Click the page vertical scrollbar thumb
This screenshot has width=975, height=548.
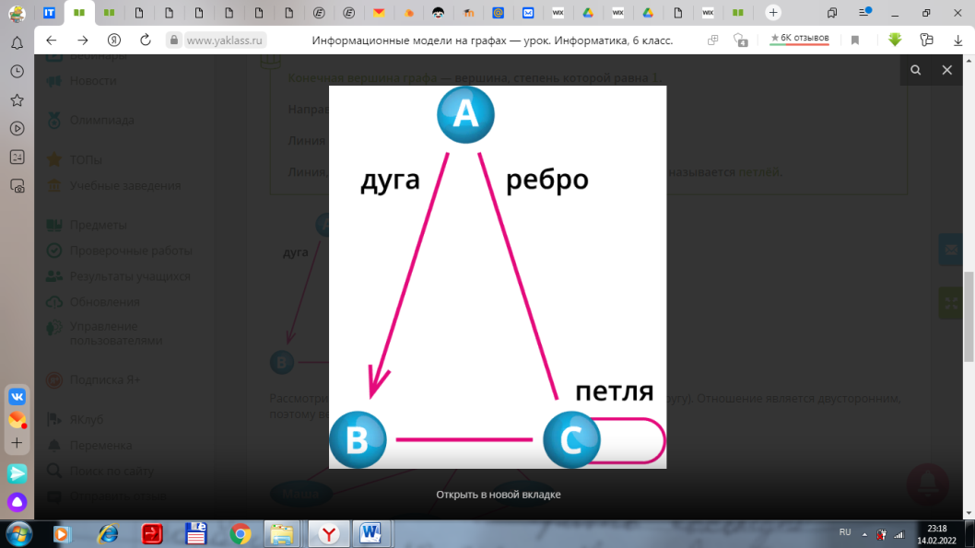[x=969, y=316]
